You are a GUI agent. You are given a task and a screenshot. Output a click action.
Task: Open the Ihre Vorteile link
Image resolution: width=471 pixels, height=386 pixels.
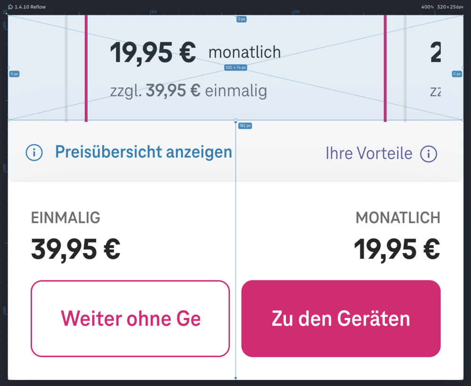pyautogui.click(x=369, y=154)
